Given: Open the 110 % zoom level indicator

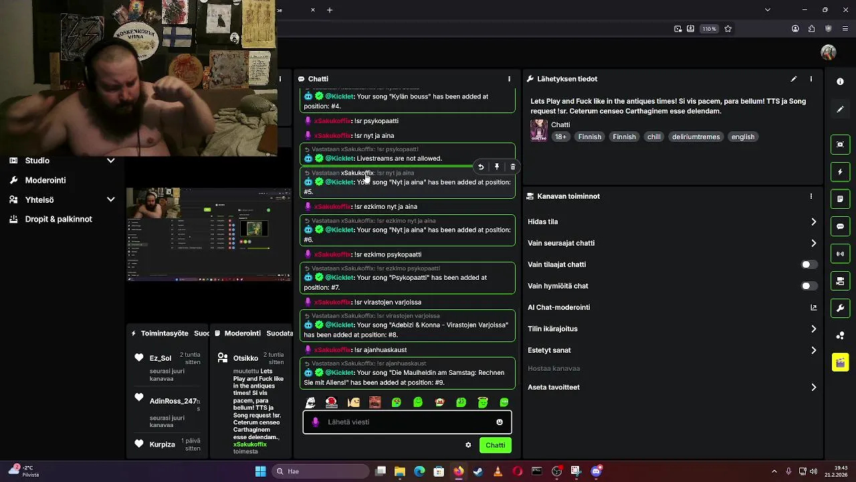Looking at the screenshot, I should pyautogui.click(x=709, y=29).
